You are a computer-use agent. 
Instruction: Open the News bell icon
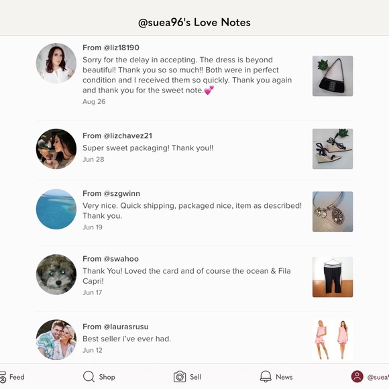click(x=266, y=377)
